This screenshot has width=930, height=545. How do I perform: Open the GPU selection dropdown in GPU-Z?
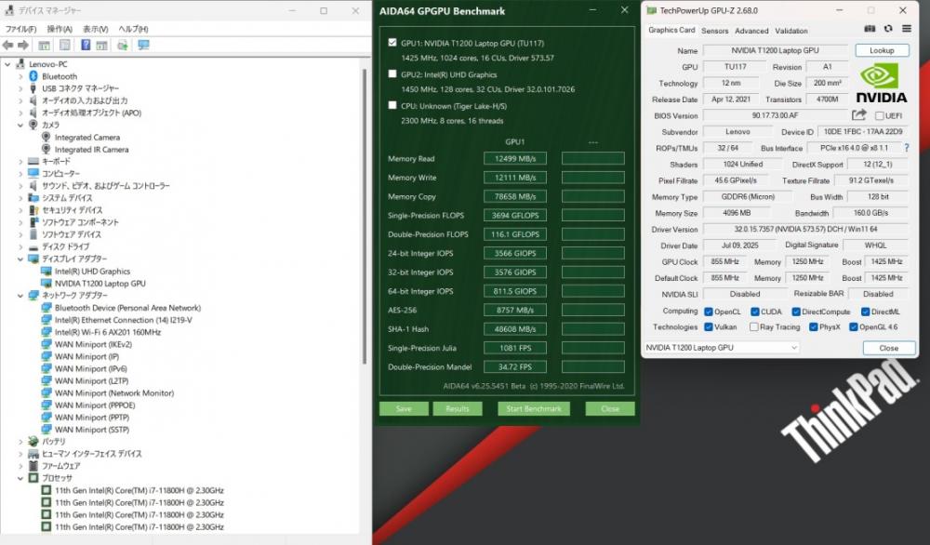pyautogui.click(x=721, y=348)
